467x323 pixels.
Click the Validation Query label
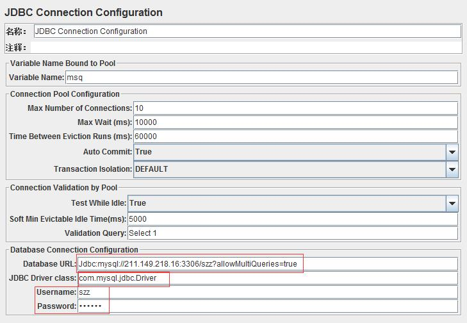click(x=95, y=233)
